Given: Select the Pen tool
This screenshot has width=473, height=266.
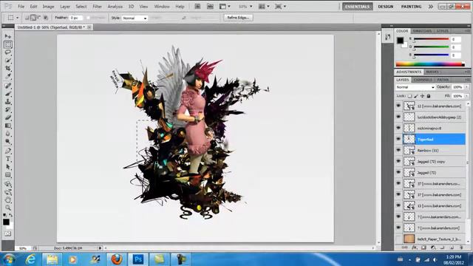Looking at the screenshot, I should tap(8, 151).
